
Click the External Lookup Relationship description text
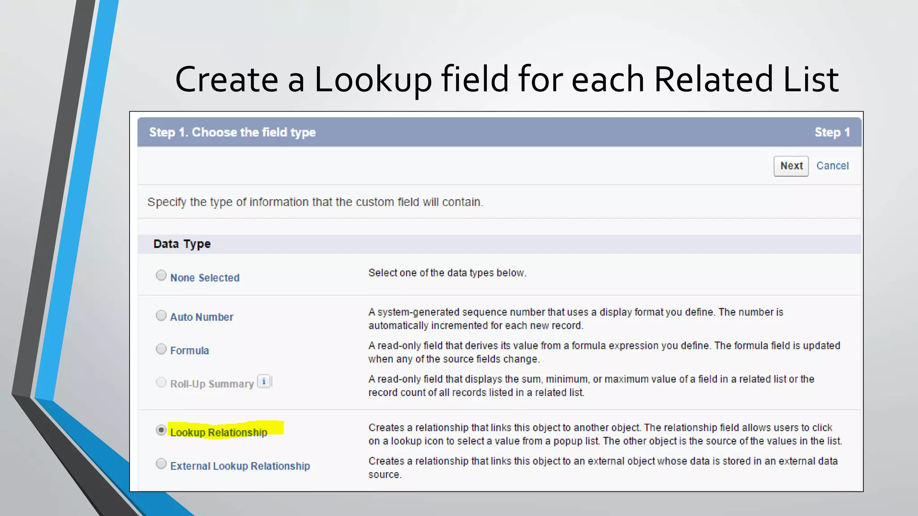pyautogui.click(x=603, y=468)
